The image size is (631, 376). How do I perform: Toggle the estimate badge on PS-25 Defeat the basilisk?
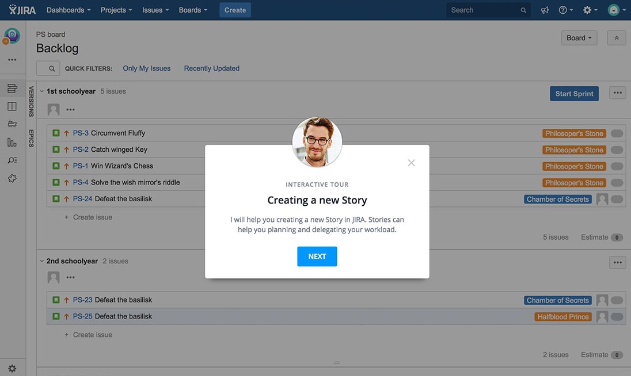tap(617, 316)
